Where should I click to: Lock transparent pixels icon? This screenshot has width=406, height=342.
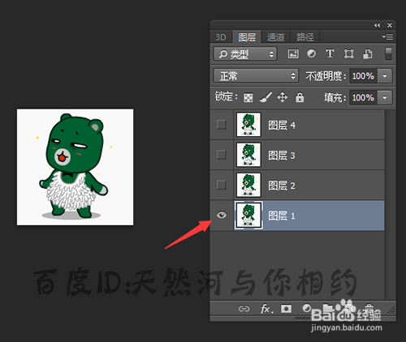[248, 97]
